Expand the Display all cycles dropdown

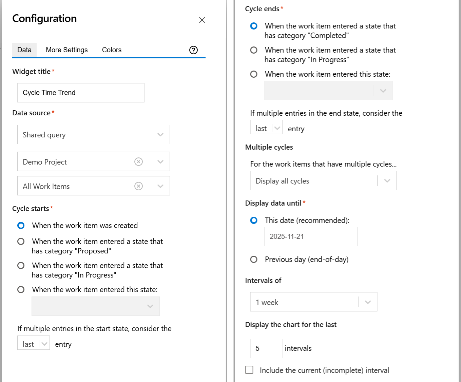387,181
